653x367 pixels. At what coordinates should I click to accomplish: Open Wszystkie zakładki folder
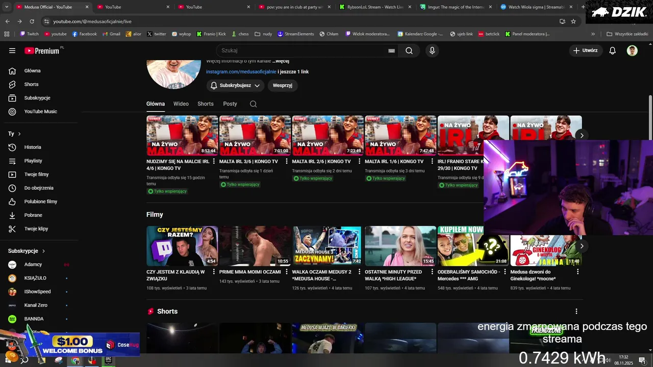(627, 34)
